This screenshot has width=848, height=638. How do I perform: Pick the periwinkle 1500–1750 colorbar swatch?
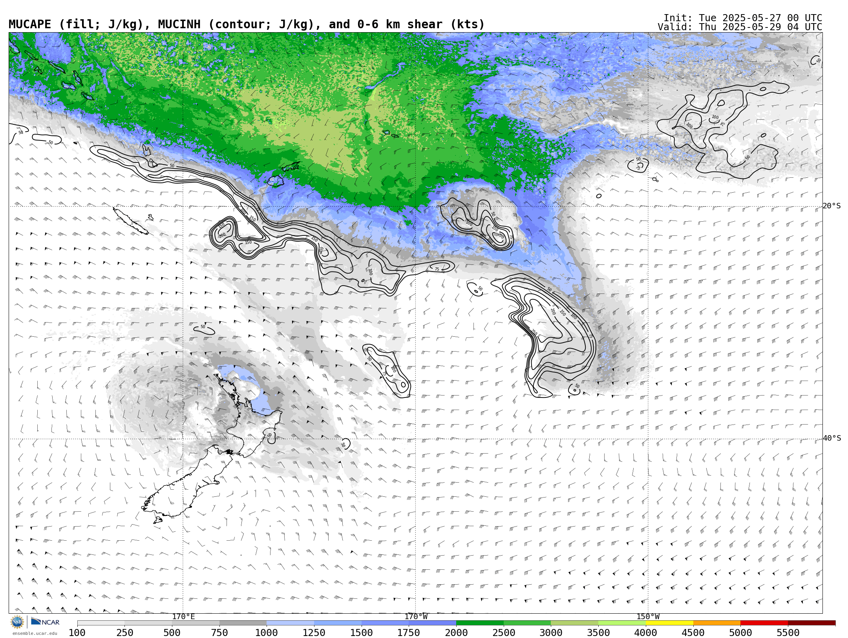pos(385,623)
